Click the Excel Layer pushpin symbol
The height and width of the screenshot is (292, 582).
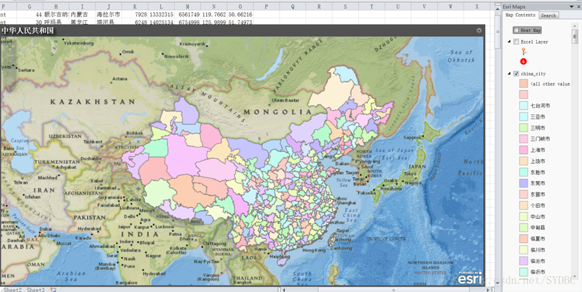tap(523, 52)
